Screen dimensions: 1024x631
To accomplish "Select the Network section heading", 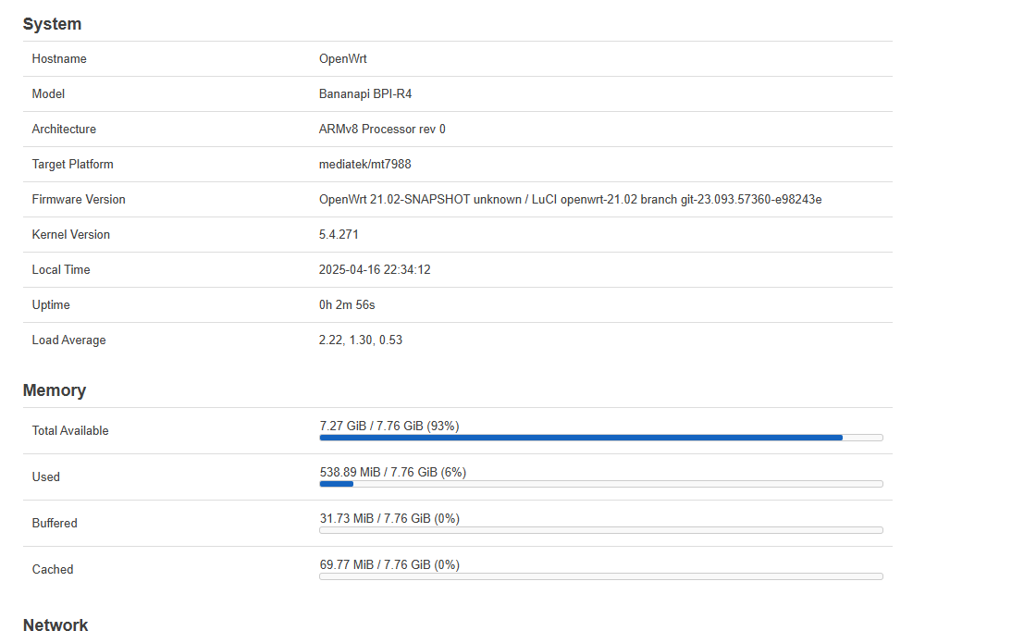I will (56, 625).
